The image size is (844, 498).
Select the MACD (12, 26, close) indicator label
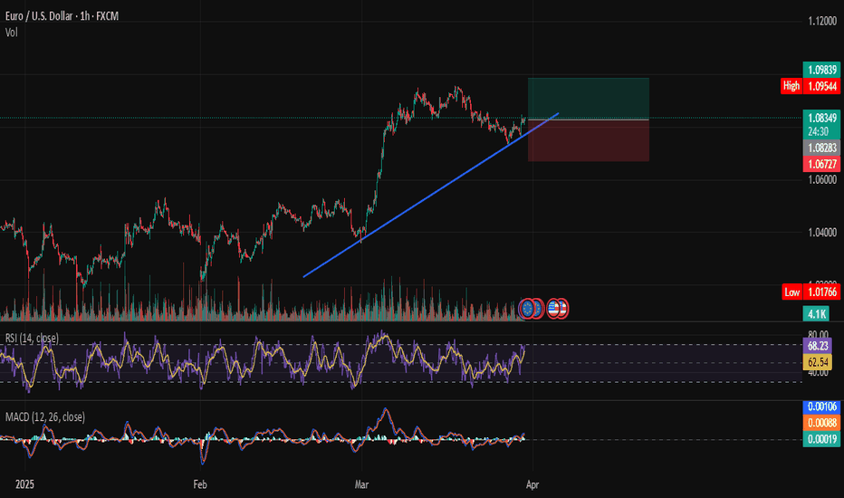(x=44, y=417)
